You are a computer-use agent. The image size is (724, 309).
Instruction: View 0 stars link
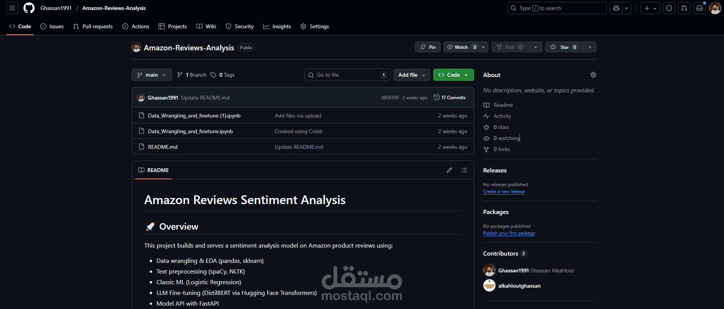(496, 127)
